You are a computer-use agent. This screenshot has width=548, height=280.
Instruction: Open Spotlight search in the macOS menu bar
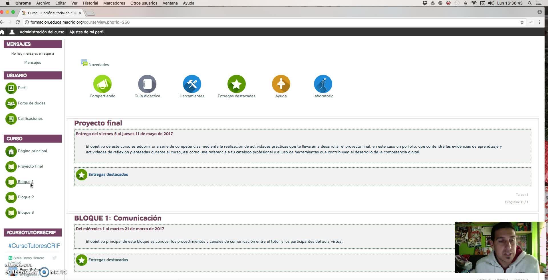point(530,3)
